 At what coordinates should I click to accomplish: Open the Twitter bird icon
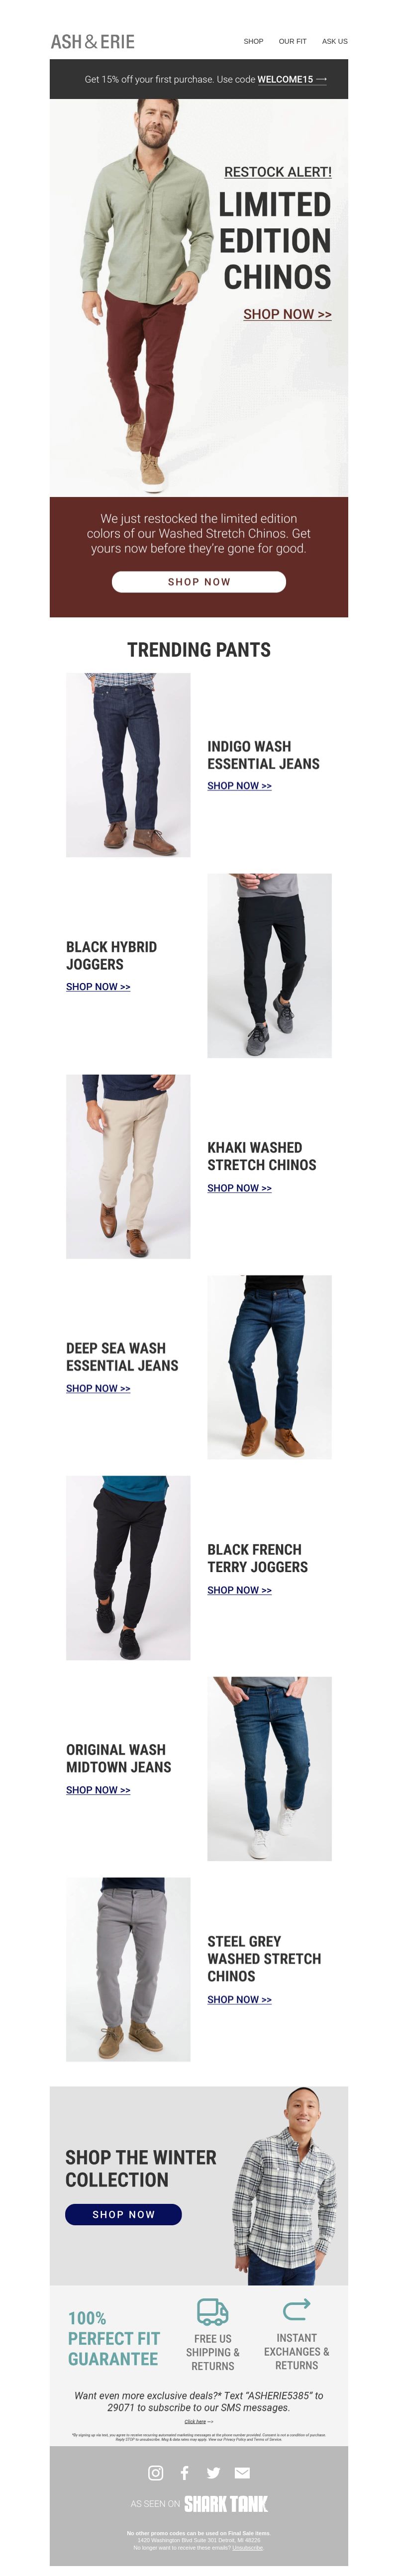213,2472
